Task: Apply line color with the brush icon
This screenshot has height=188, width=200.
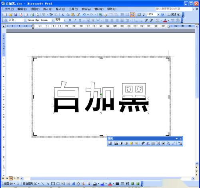Action: point(102,184)
